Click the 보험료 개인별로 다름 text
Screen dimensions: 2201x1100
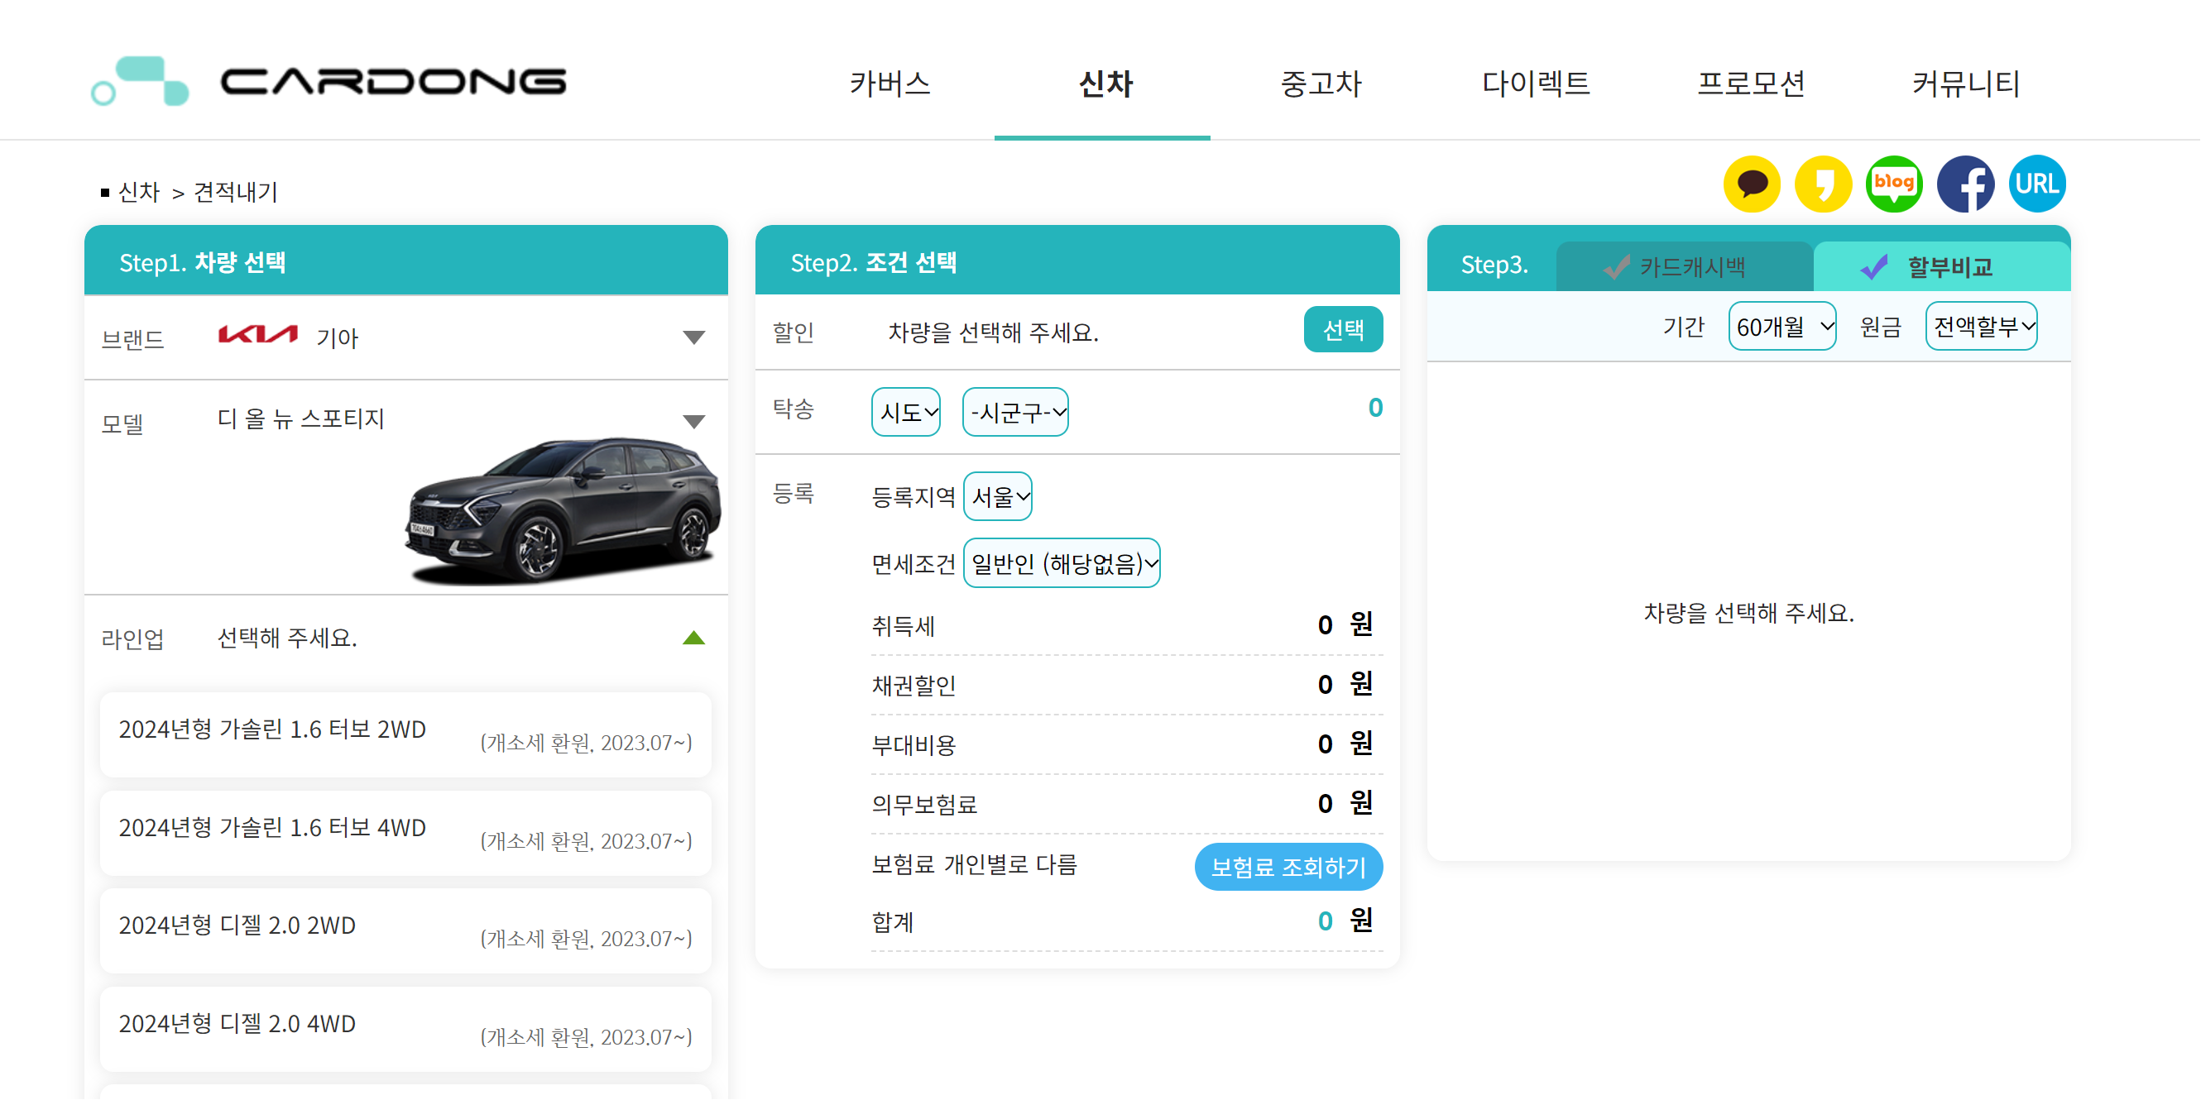coord(974,864)
